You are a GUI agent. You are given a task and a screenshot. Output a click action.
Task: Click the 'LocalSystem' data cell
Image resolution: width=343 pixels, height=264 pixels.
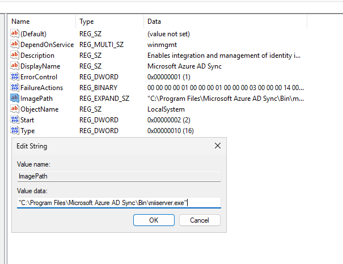(166, 109)
